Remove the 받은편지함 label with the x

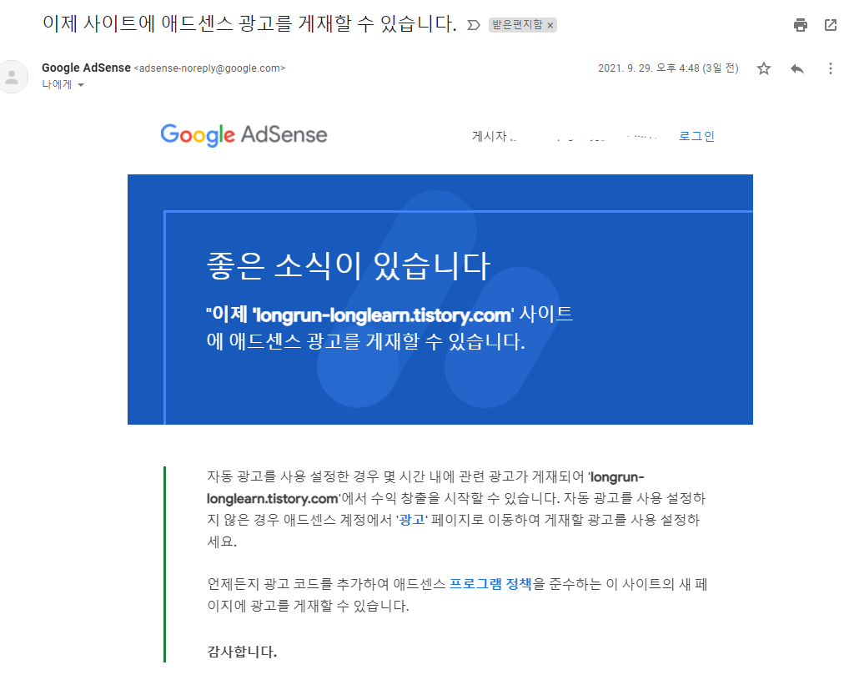(550, 26)
